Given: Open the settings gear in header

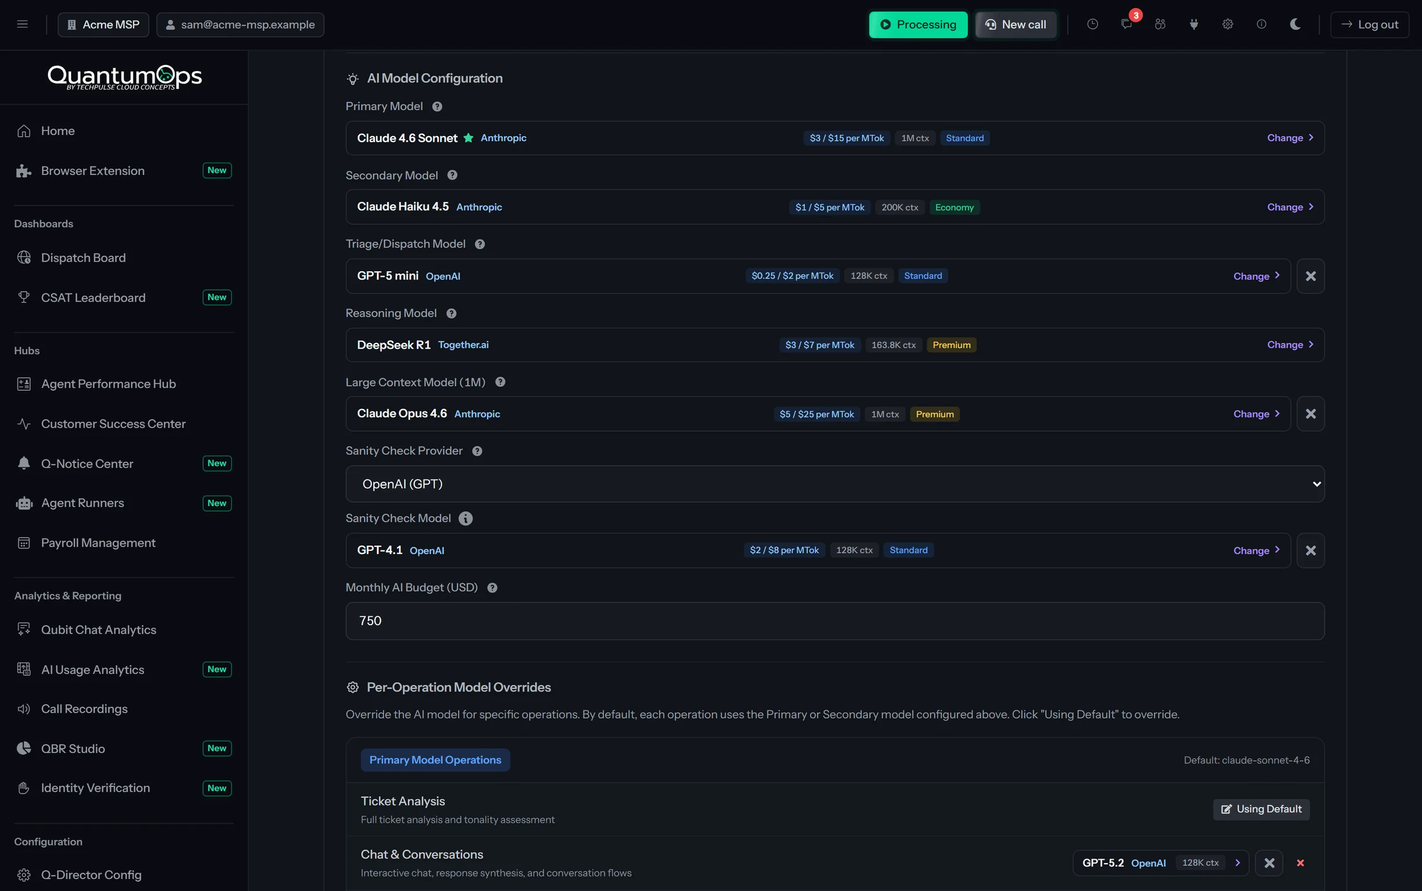Looking at the screenshot, I should (1228, 24).
